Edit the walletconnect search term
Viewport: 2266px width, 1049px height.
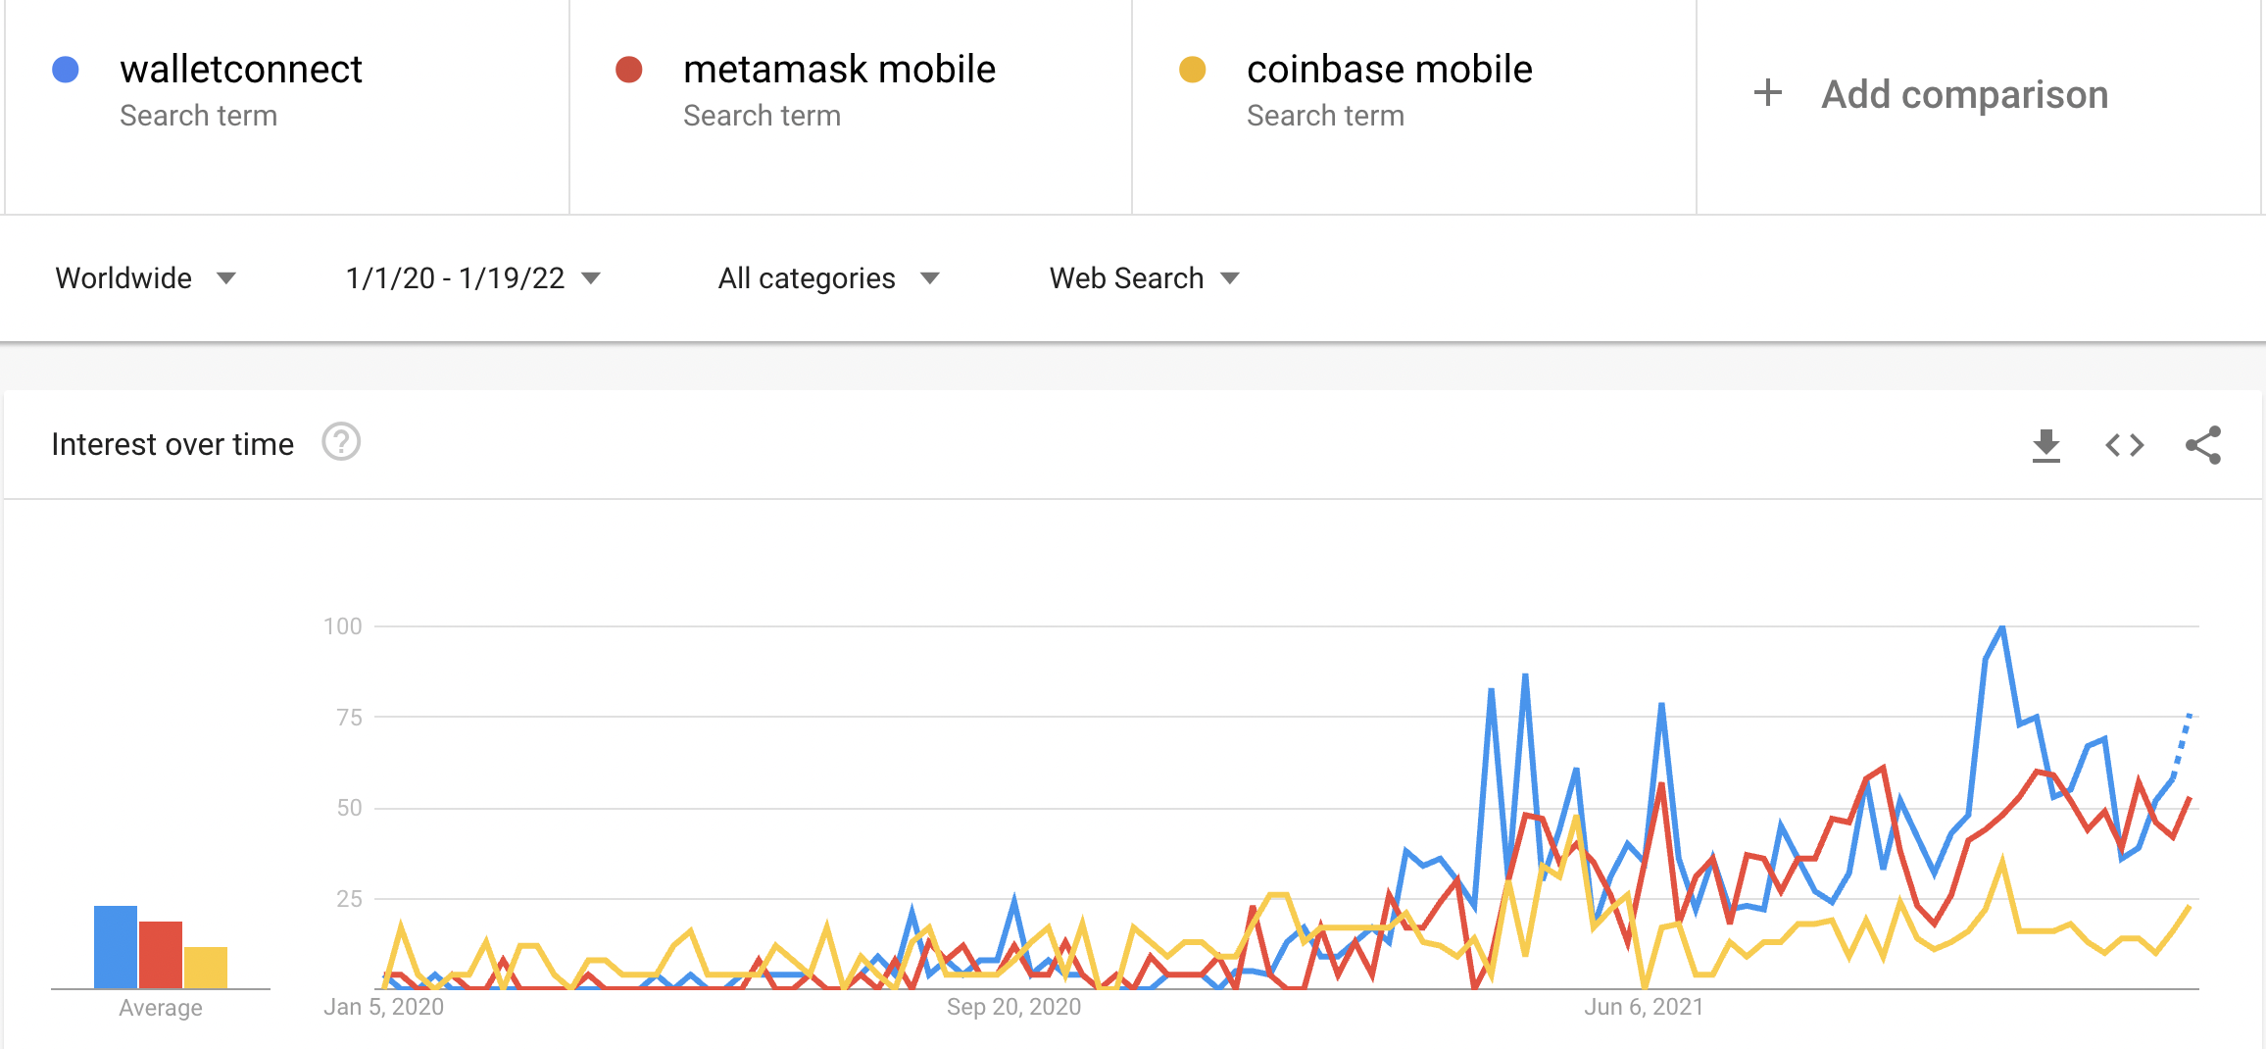coord(241,70)
